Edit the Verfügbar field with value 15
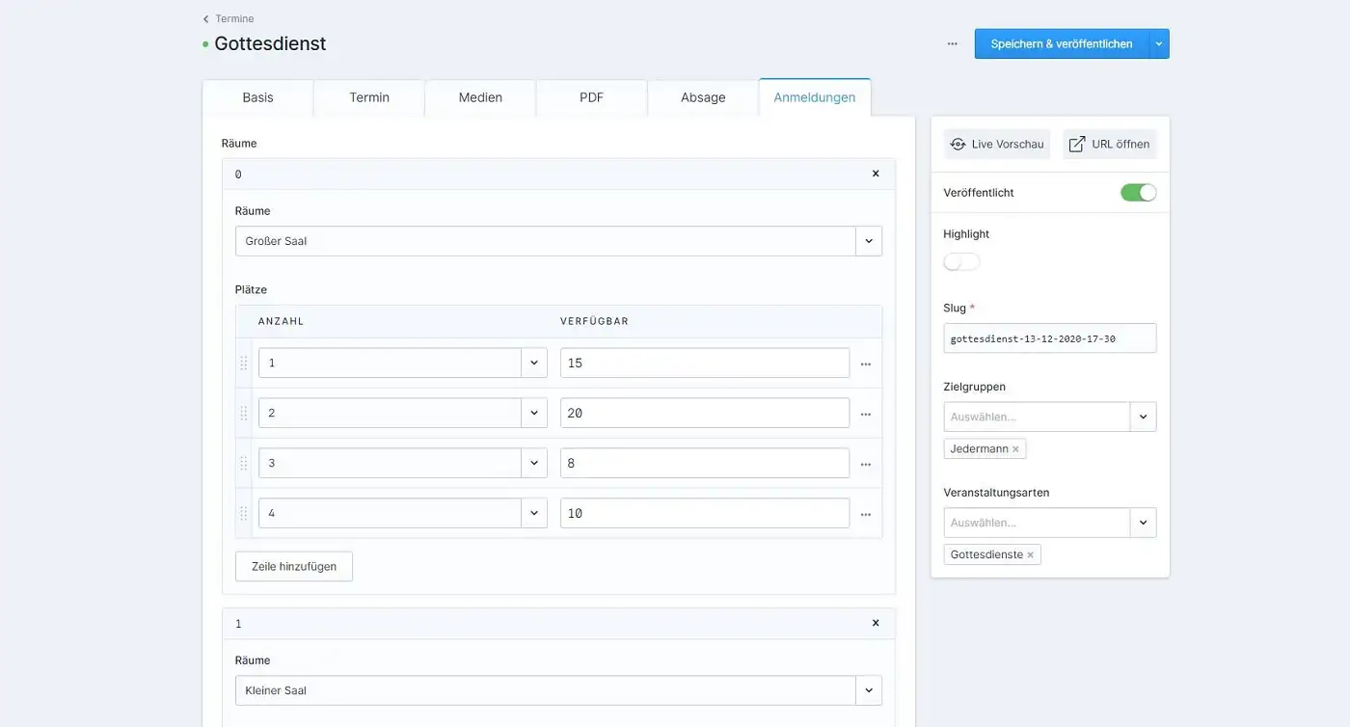This screenshot has height=727, width=1350. pyautogui.click(x=705, y=363)
